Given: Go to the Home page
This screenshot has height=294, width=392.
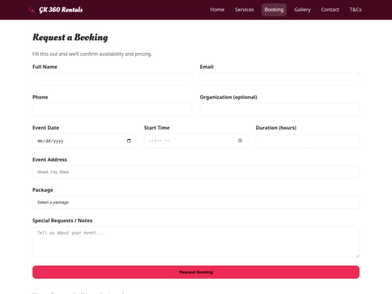Looking at the screenshot, I should [217, 9].
